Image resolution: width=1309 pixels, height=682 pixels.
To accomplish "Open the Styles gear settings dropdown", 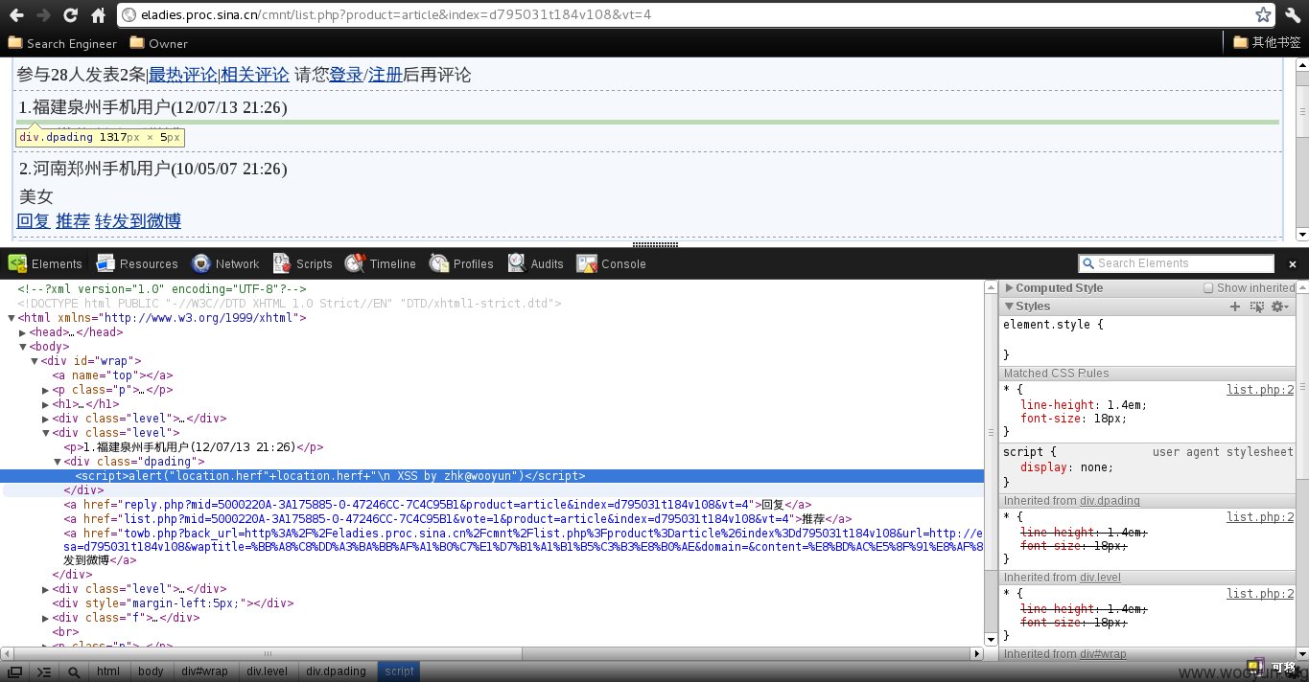I will [1278, 307].
